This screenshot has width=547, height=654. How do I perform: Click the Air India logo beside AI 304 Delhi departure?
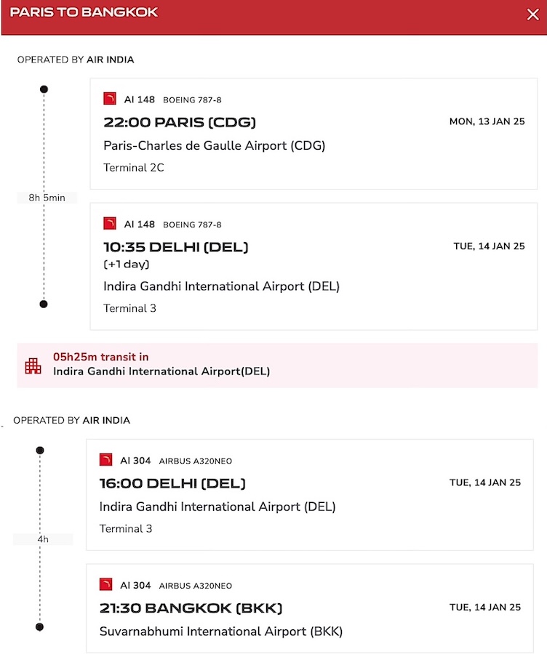pyautogui.click(x=105, y=460)
